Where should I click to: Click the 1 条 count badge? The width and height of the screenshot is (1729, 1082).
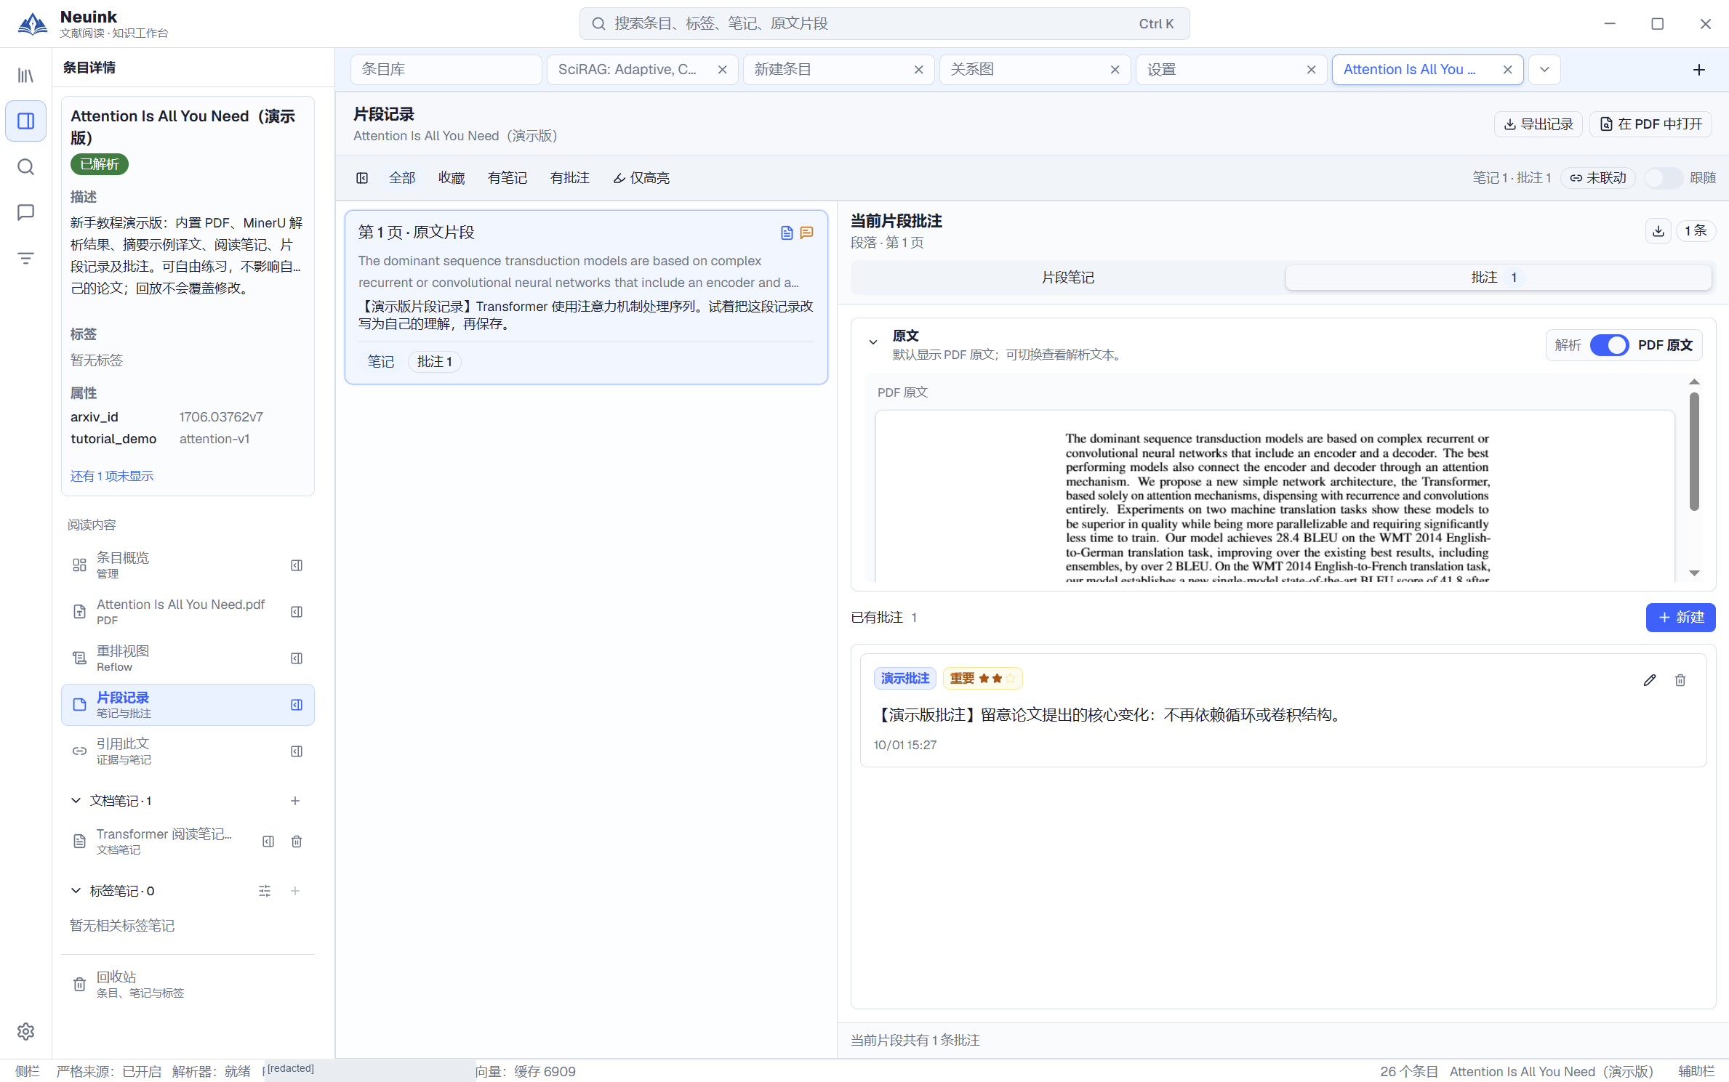coord(1696,231)
